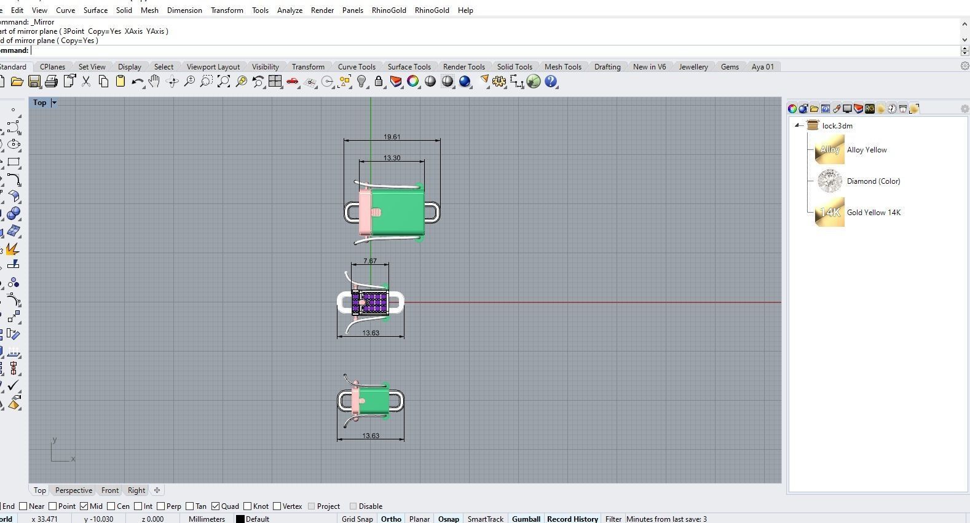Click the Undo arrow icon
Viewport: 970px width, 523px height.
point(138,82)
